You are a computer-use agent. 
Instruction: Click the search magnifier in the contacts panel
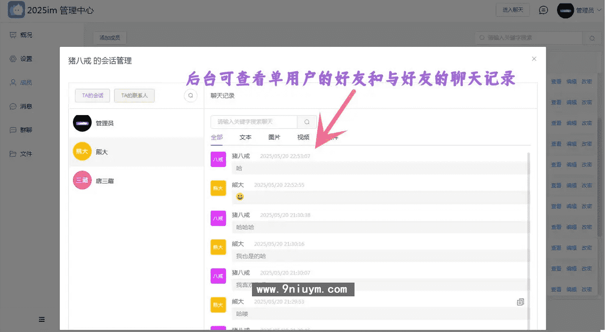click(190, 96)
